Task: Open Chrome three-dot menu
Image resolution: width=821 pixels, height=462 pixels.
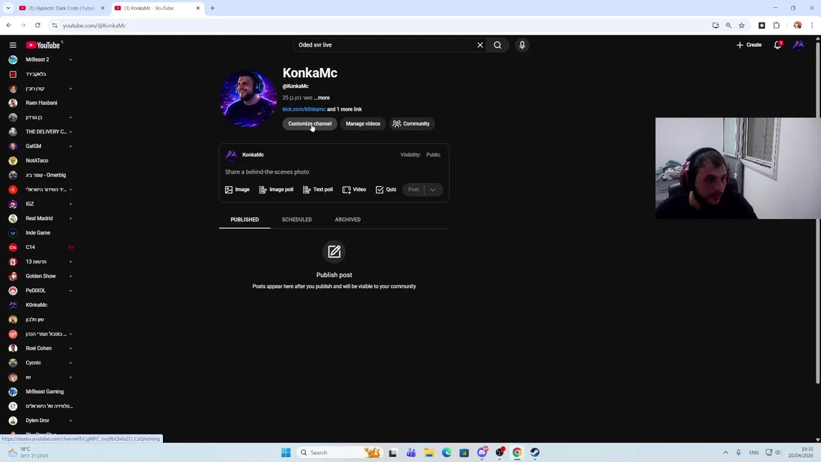Action: coord(812,26)
